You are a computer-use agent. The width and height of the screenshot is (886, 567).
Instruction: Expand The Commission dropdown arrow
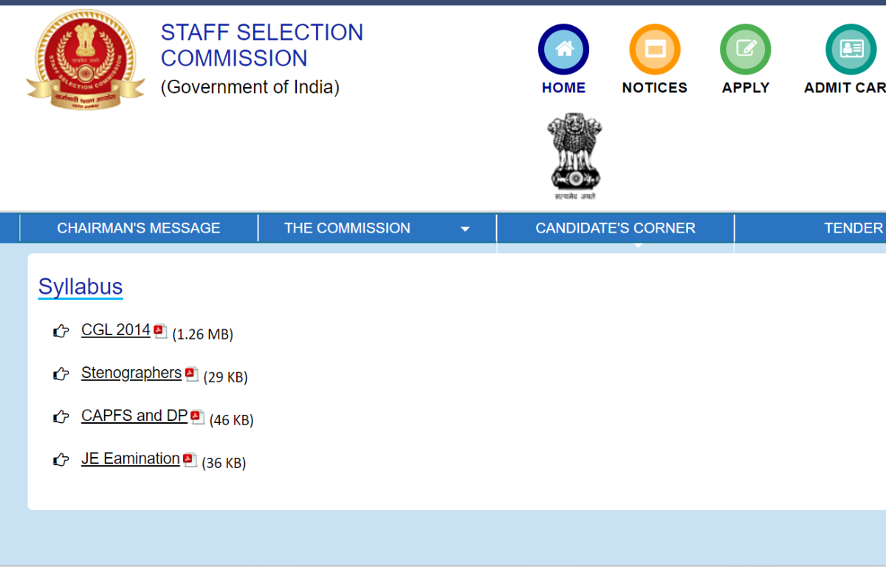point(465,229)
